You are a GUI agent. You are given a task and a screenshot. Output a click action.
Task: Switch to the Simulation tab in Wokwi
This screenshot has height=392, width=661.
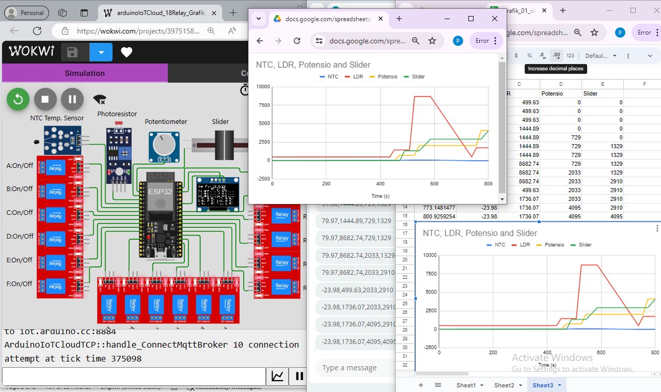click(x=85, y=73)
